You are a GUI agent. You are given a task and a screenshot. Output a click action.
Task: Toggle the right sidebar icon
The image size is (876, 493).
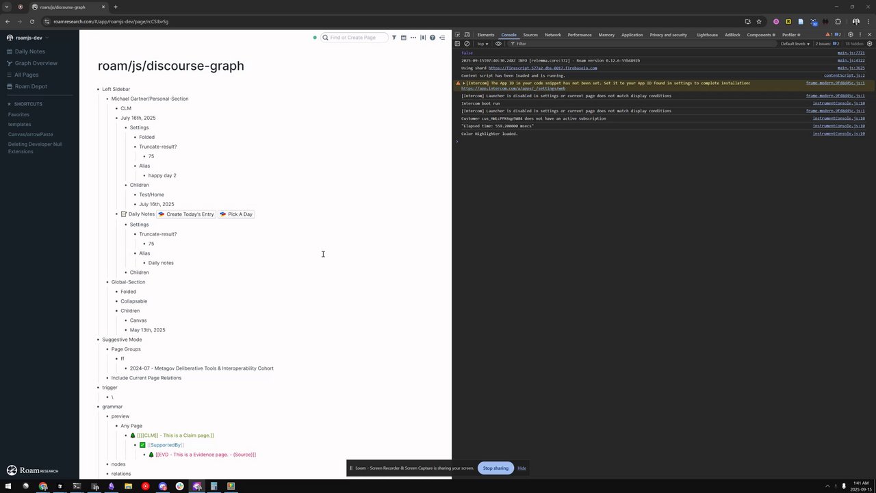[x=442, y=38]
